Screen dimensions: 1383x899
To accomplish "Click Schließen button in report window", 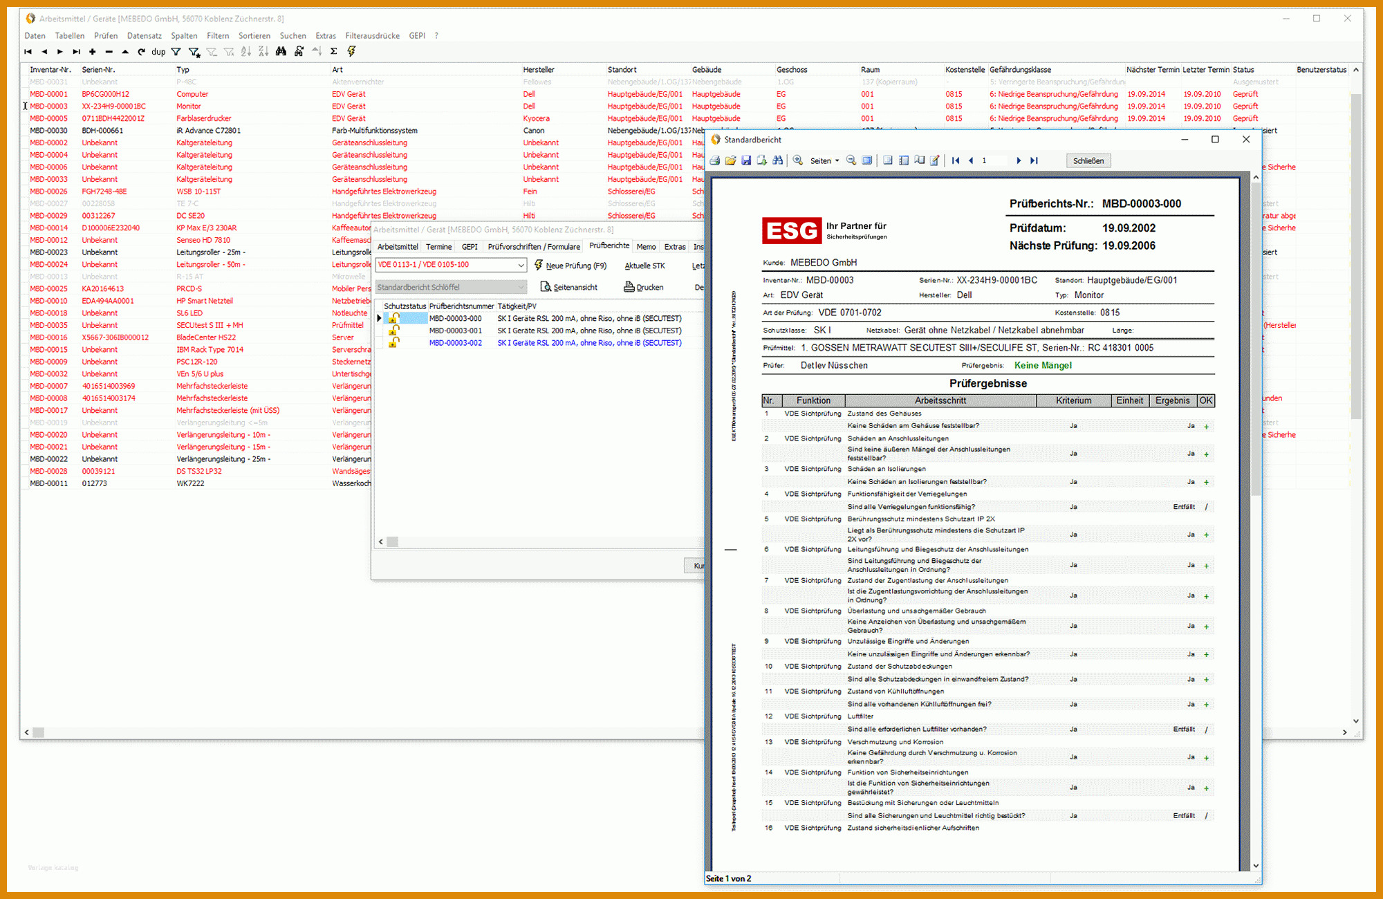I will coord(1088,160).
